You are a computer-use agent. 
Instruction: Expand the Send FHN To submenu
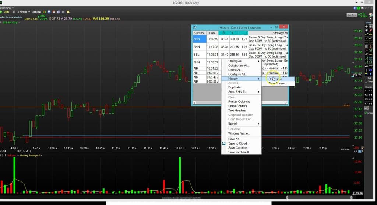(x=242, y=92)
